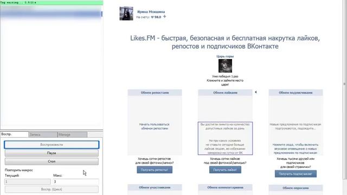Open the Обмен участниками section header
This screenshot has width=347, height=195.
point(155,187)
